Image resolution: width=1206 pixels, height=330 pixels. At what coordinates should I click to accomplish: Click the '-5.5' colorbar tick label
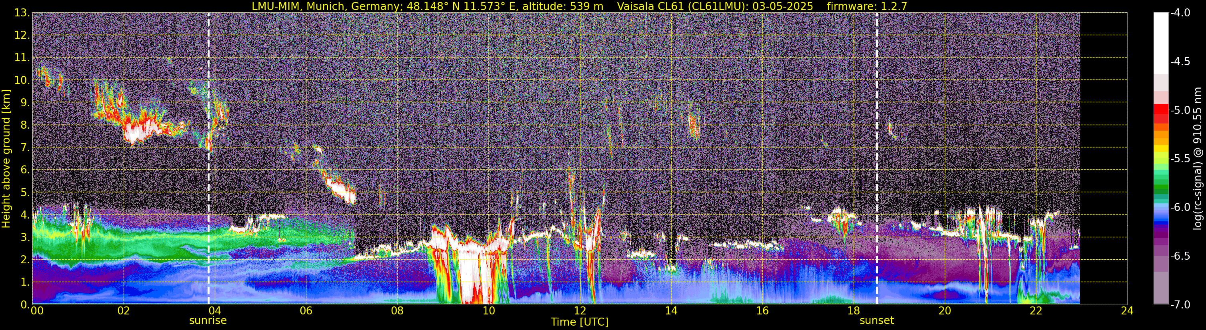(x=1180, y=159)
